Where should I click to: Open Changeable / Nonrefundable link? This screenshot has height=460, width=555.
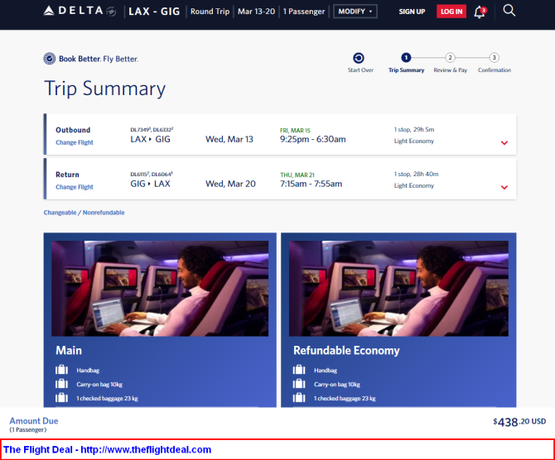click(84, 213)
